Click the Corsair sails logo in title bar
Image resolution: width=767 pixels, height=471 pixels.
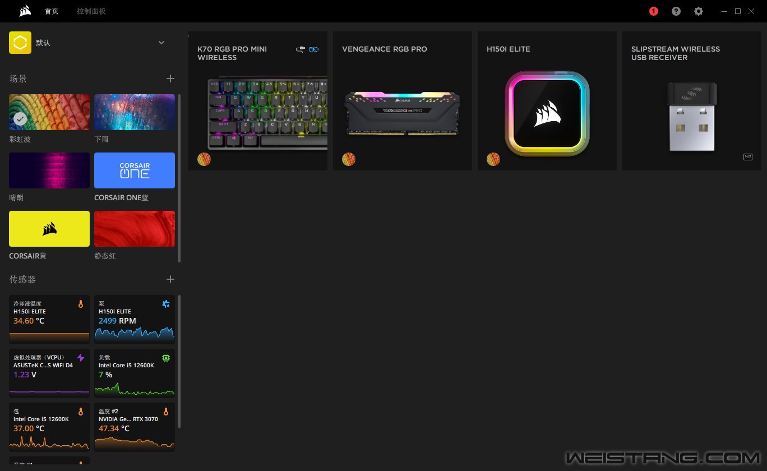coord(25,11)
